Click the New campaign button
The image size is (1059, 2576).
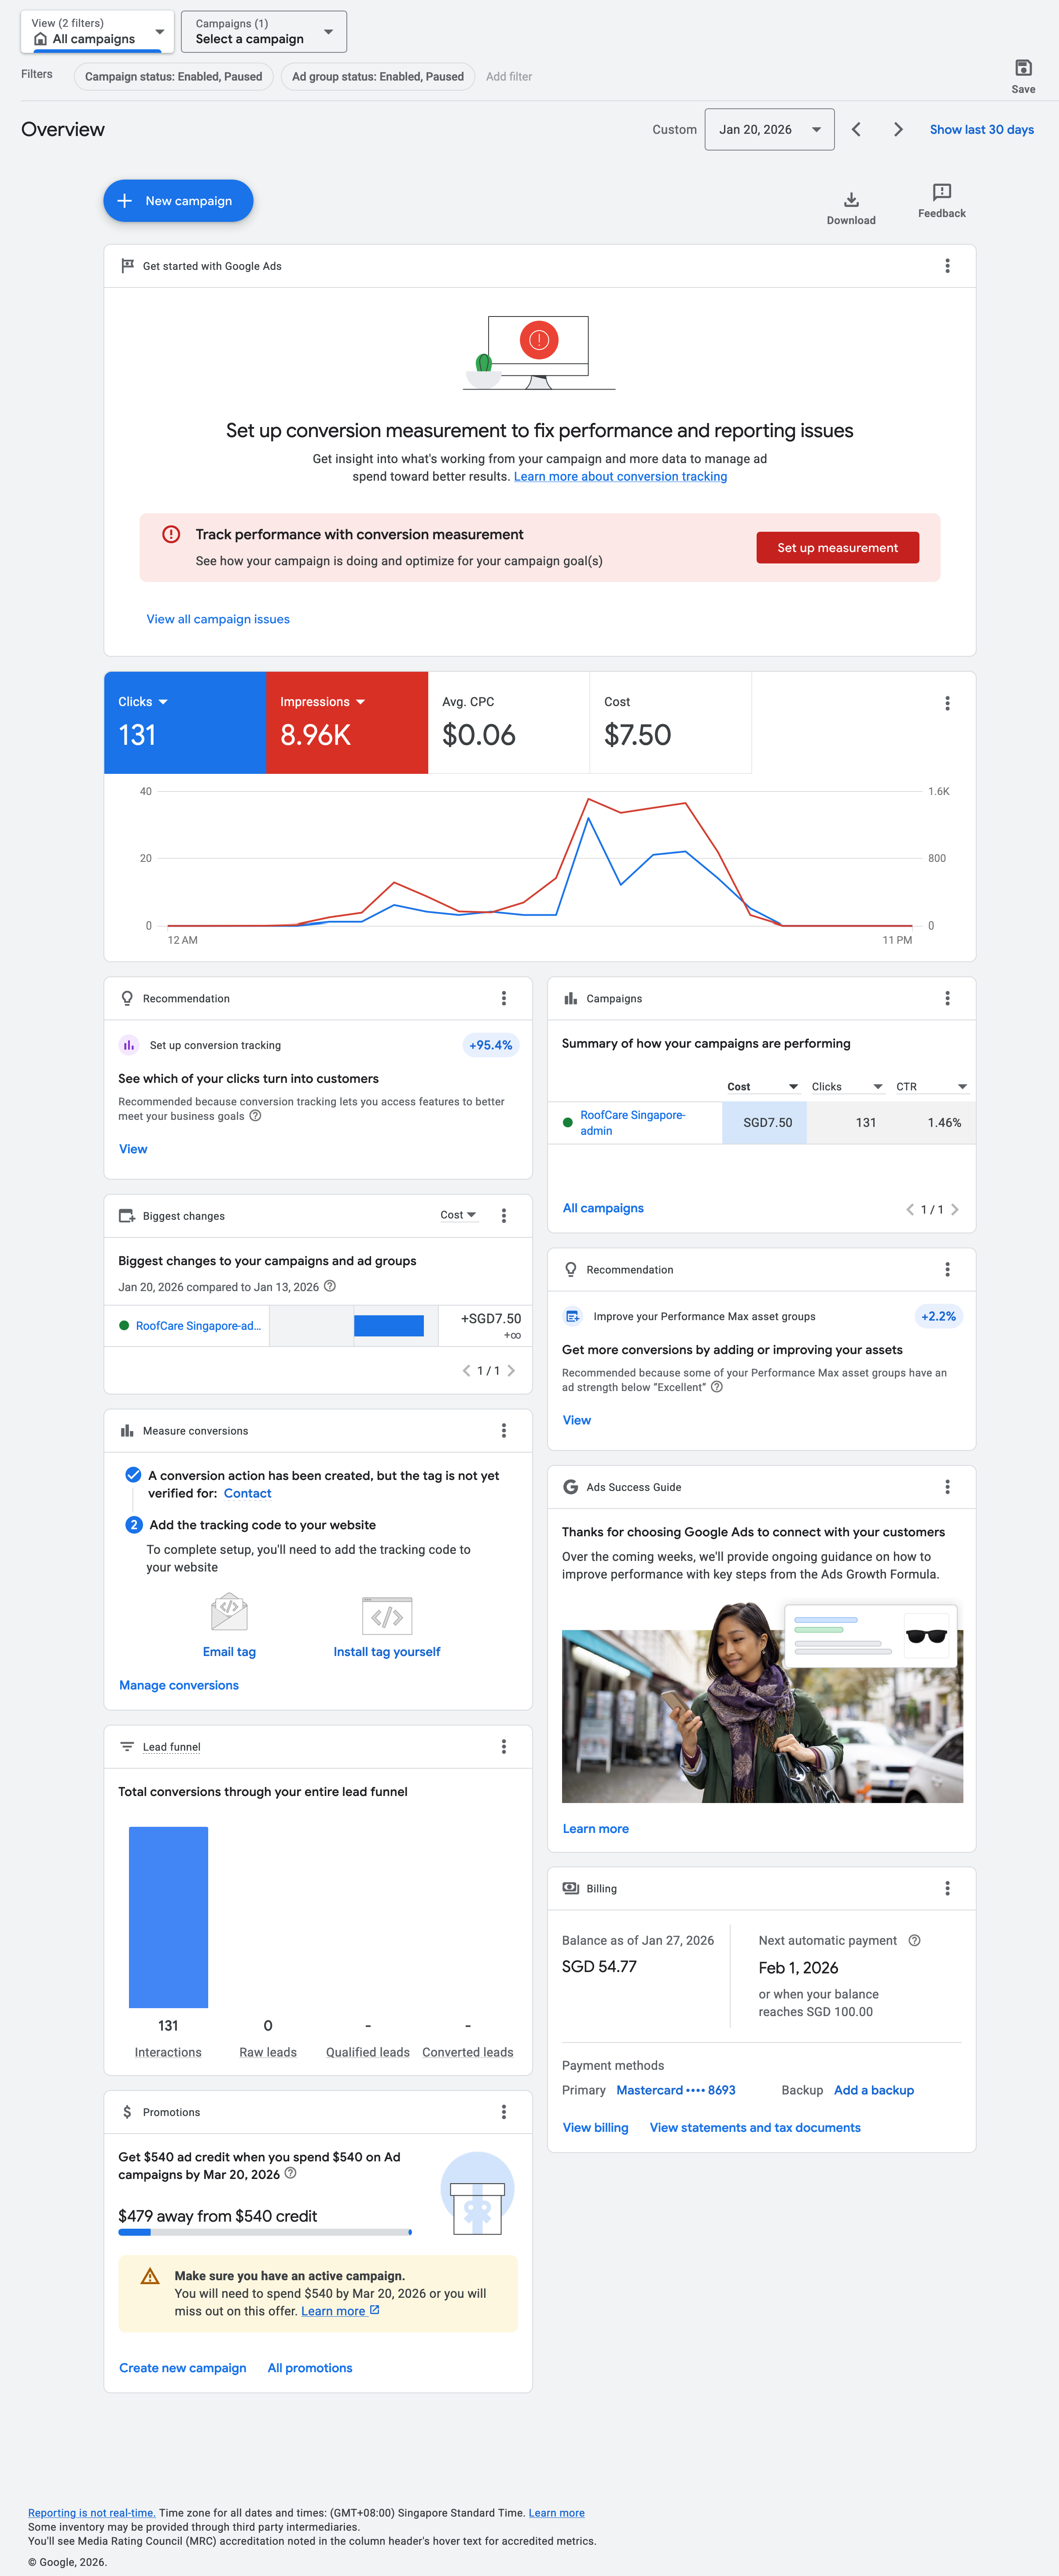coord(178,201)
